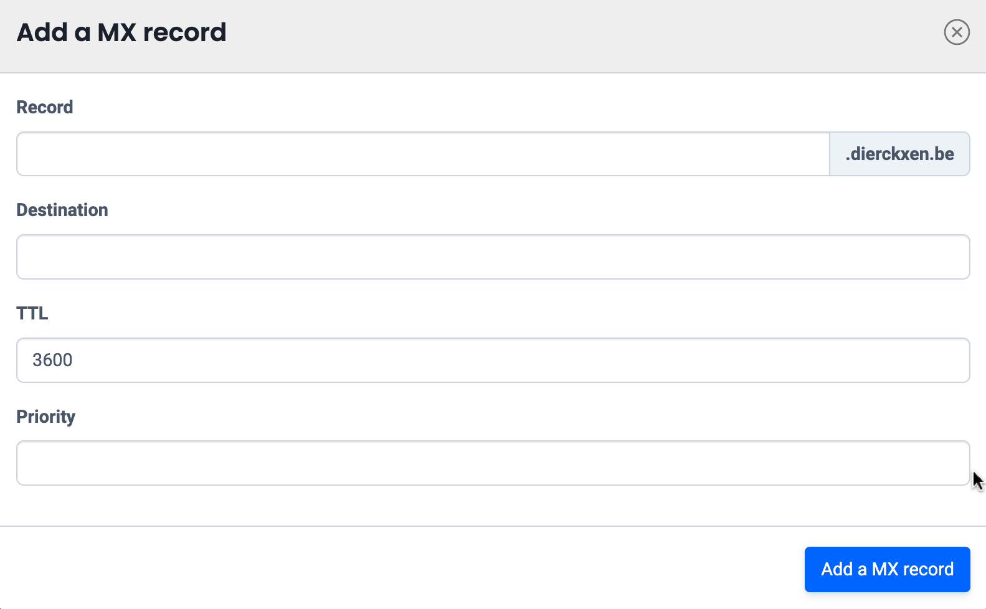
Task: Dismiss the dialog using the circled X icon
Action: click(x=957, y=32)
